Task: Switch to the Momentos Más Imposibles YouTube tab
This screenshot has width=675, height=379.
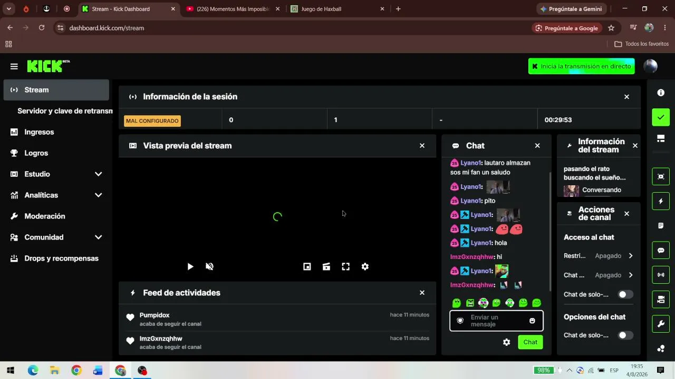Action: click(233, 9)
